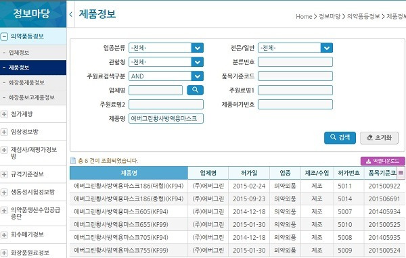The height and width of the screenshot is (258, 406).
Task: Click the magnifier icon next to 업체명
Action: coord(195,91)
